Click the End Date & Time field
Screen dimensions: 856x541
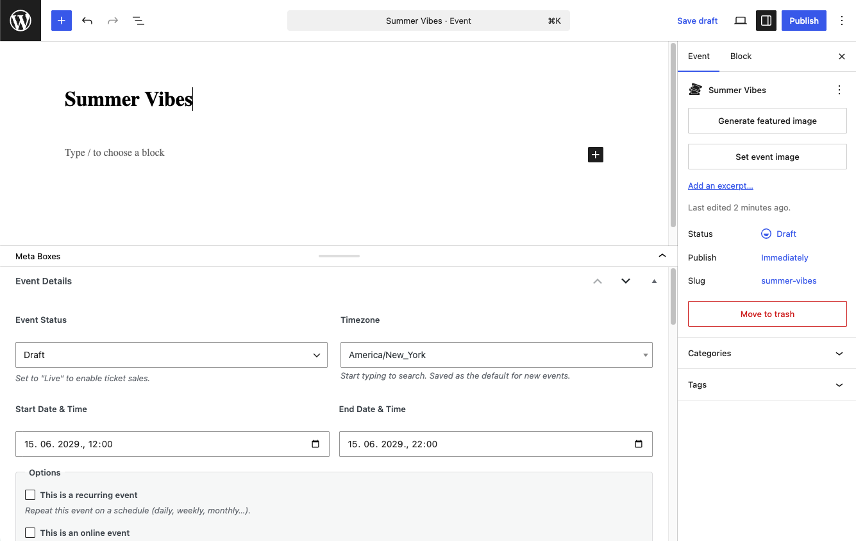click(496, 444)
